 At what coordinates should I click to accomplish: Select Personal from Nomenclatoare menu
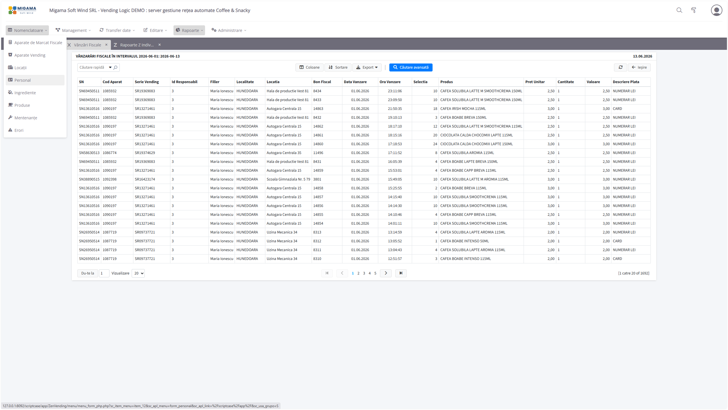coord(35,80)
